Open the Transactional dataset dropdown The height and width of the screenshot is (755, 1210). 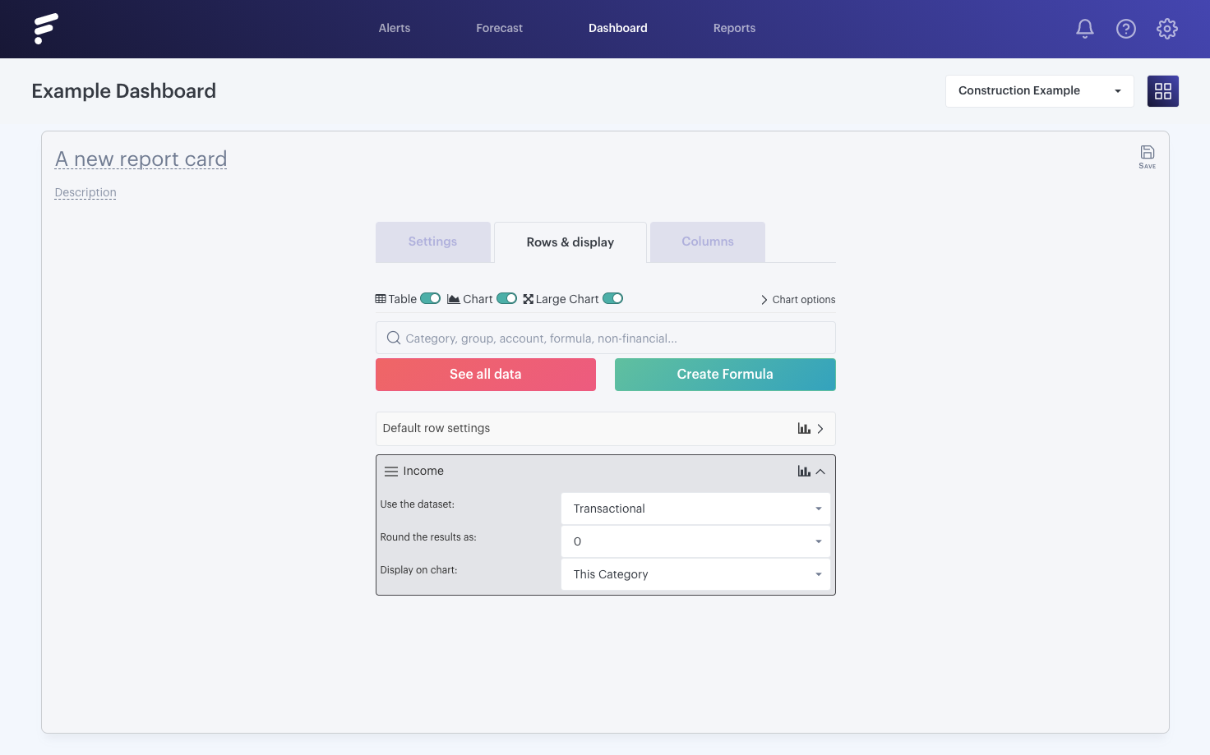click(695, 509)
